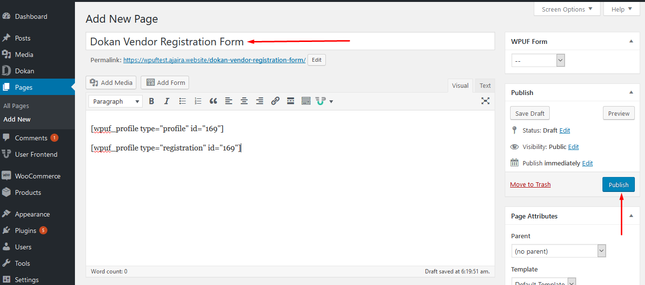Screen dimensions: 645x285
Task: Insert a Read More tag
Action: (291, 101)
